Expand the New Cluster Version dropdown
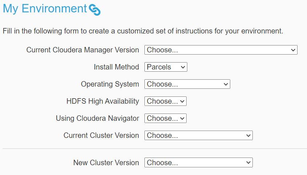The width and height of the screenshot is (307, 175). coord(198,163)
